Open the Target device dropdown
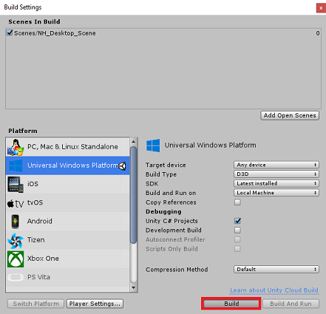326x314 pixels. click(x=276, y=165)
